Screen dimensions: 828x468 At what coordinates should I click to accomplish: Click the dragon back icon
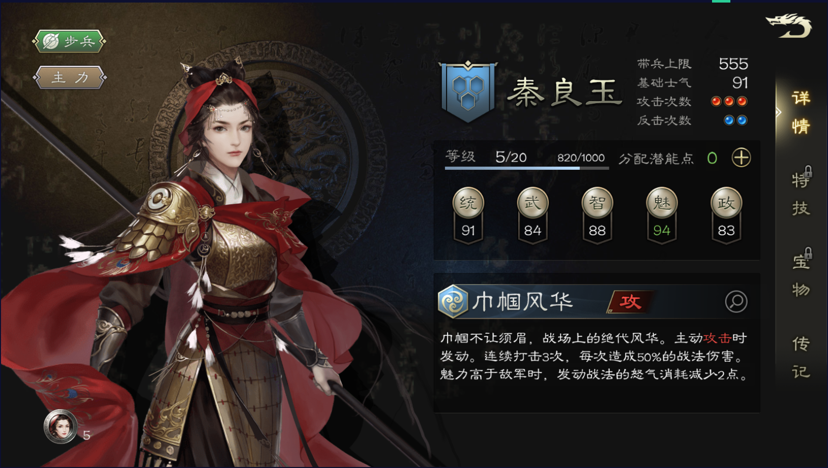[x=789, y=25]
